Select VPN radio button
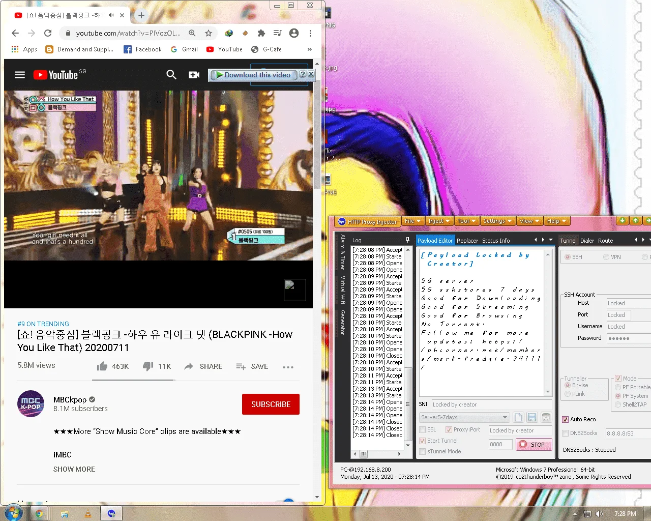Screen dimensions: 651x521 tap(606, 257)
